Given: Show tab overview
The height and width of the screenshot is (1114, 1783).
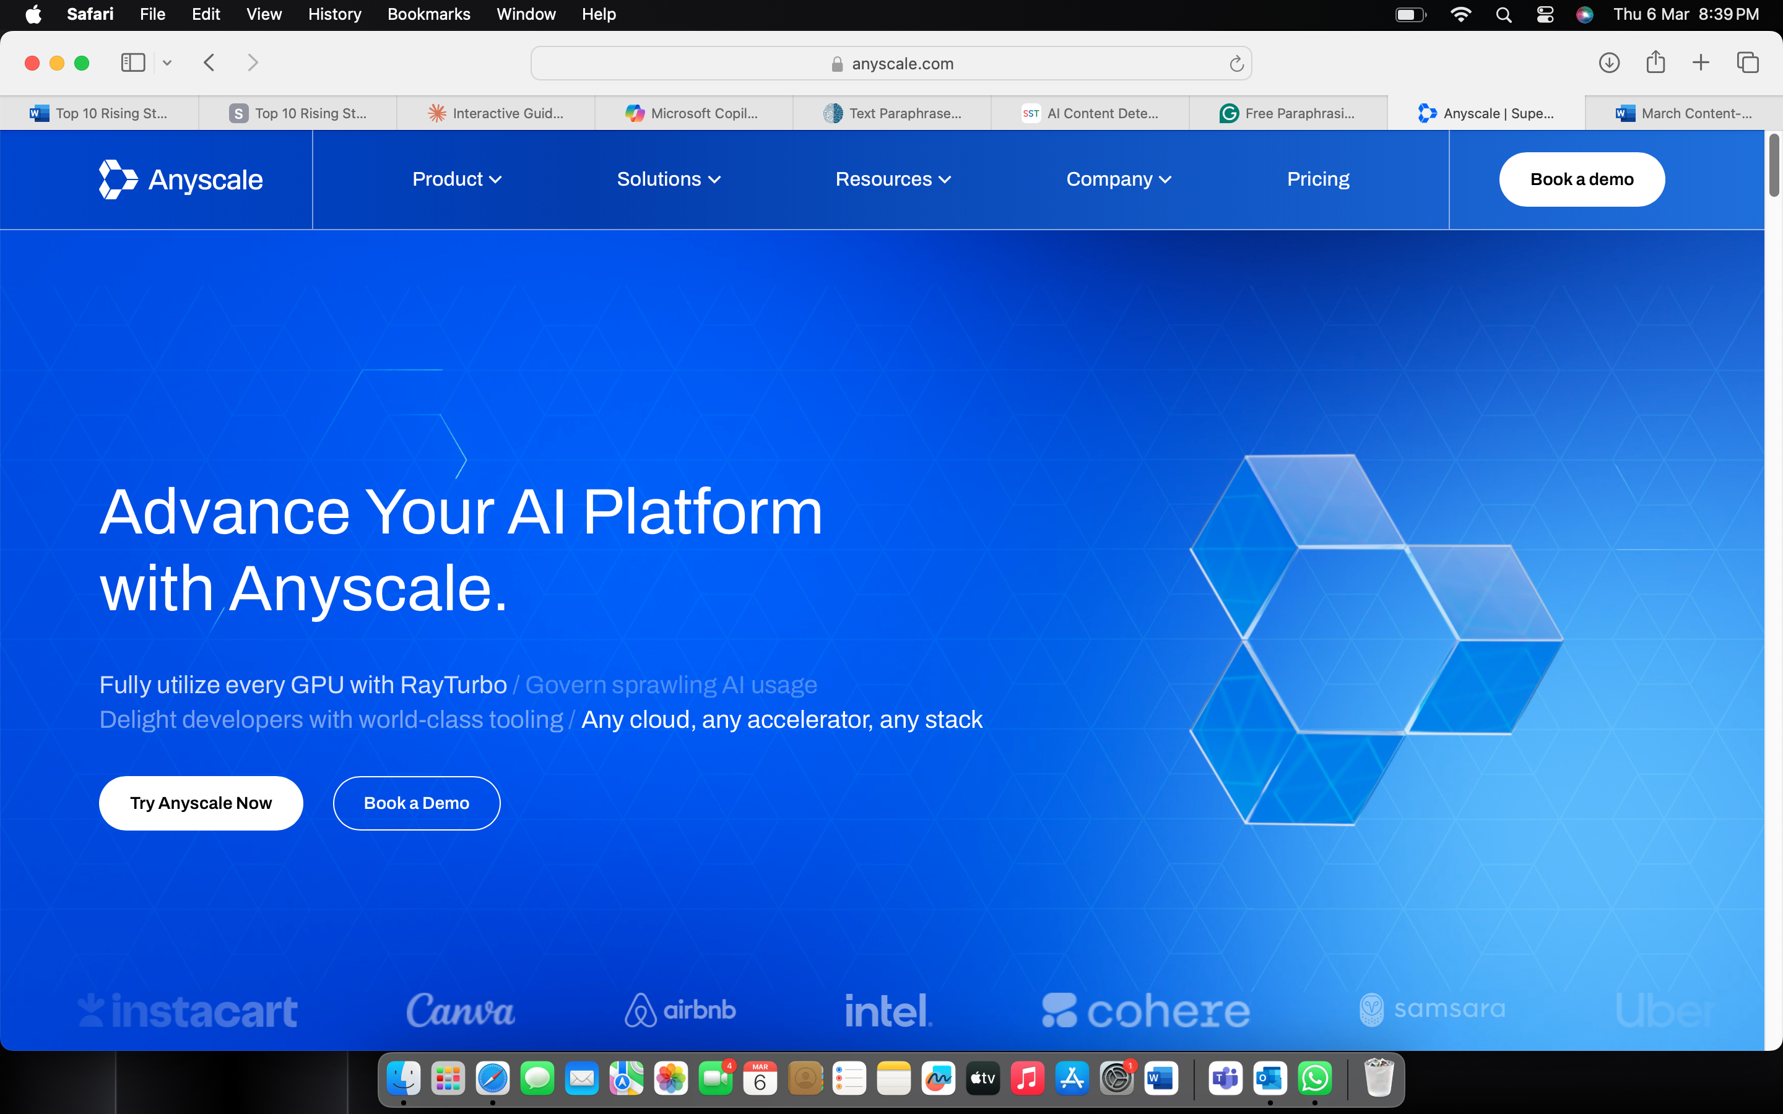Looking at the screenshot, I should coord(1748,63).
